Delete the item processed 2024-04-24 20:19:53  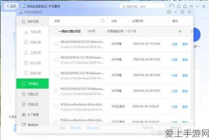tap(185, 91)
